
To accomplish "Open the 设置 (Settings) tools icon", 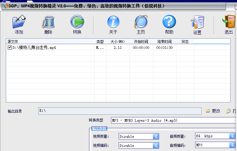I will pyautogui.click(x=197, y=22).
